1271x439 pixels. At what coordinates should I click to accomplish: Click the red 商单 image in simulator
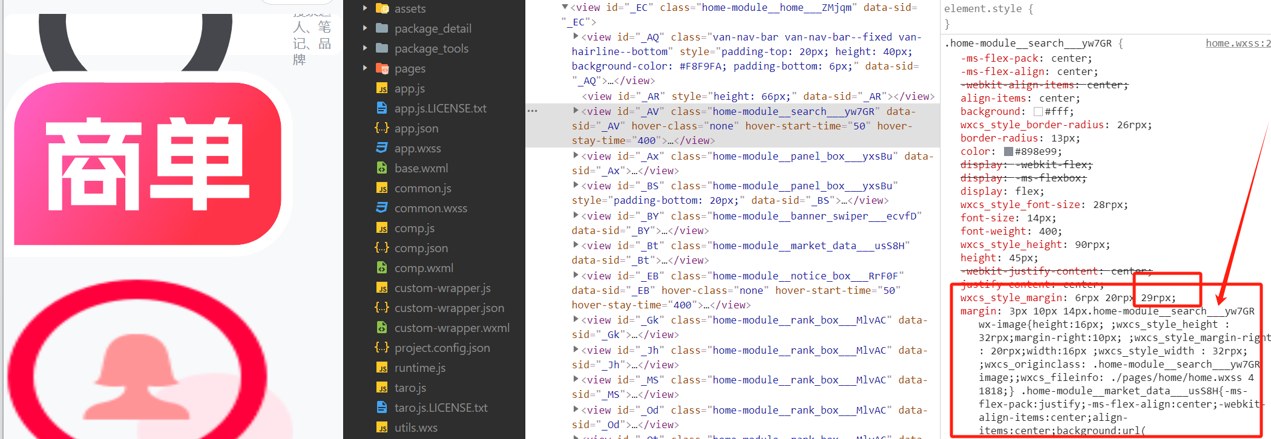coord(148,163)
